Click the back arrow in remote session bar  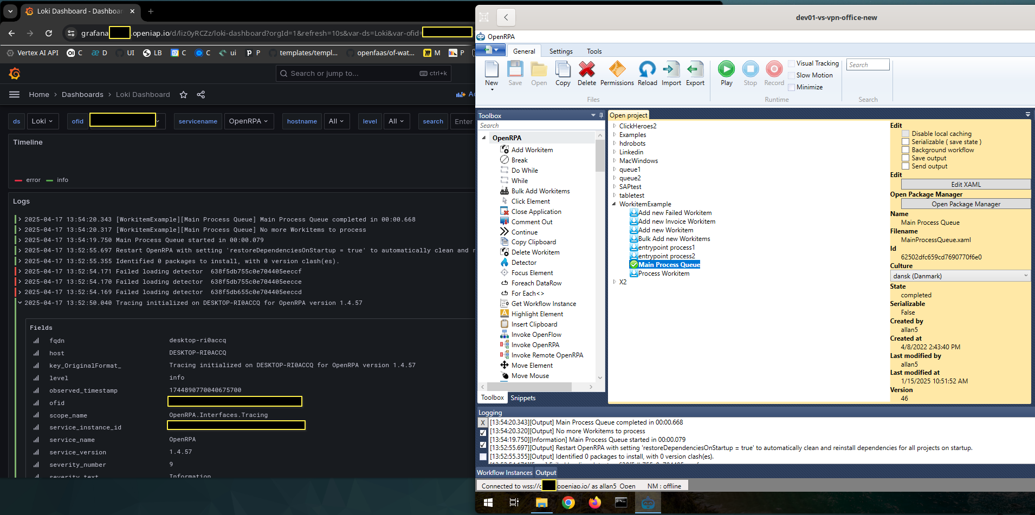click(x=506, y=17)
